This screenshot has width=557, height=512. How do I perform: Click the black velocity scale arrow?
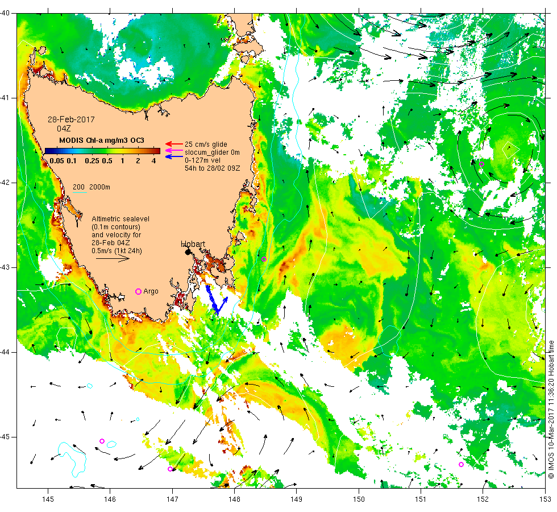[x=113, y=258]
